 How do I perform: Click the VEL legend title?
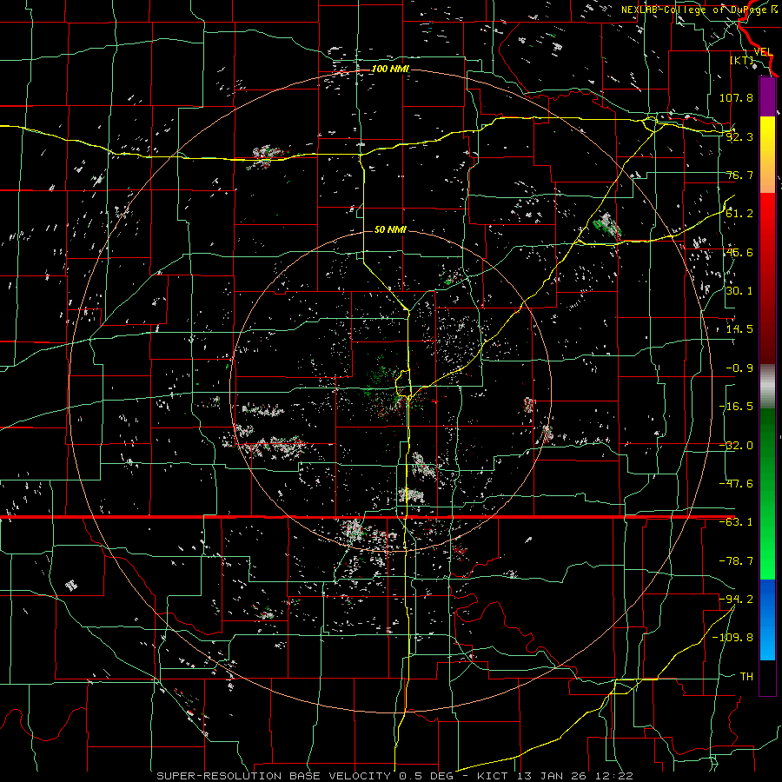point(763,52)
